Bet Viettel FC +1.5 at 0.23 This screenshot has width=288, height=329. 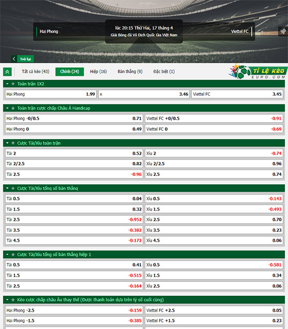pyautogui.click(x=214, y=320)
